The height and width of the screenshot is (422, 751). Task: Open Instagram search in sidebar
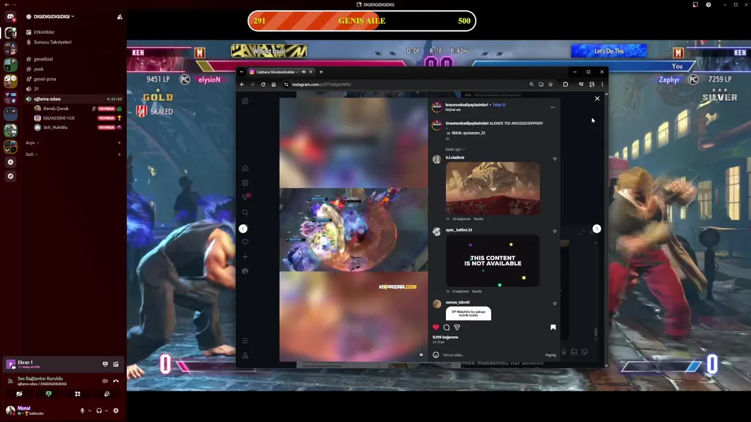tap(245, 212)
